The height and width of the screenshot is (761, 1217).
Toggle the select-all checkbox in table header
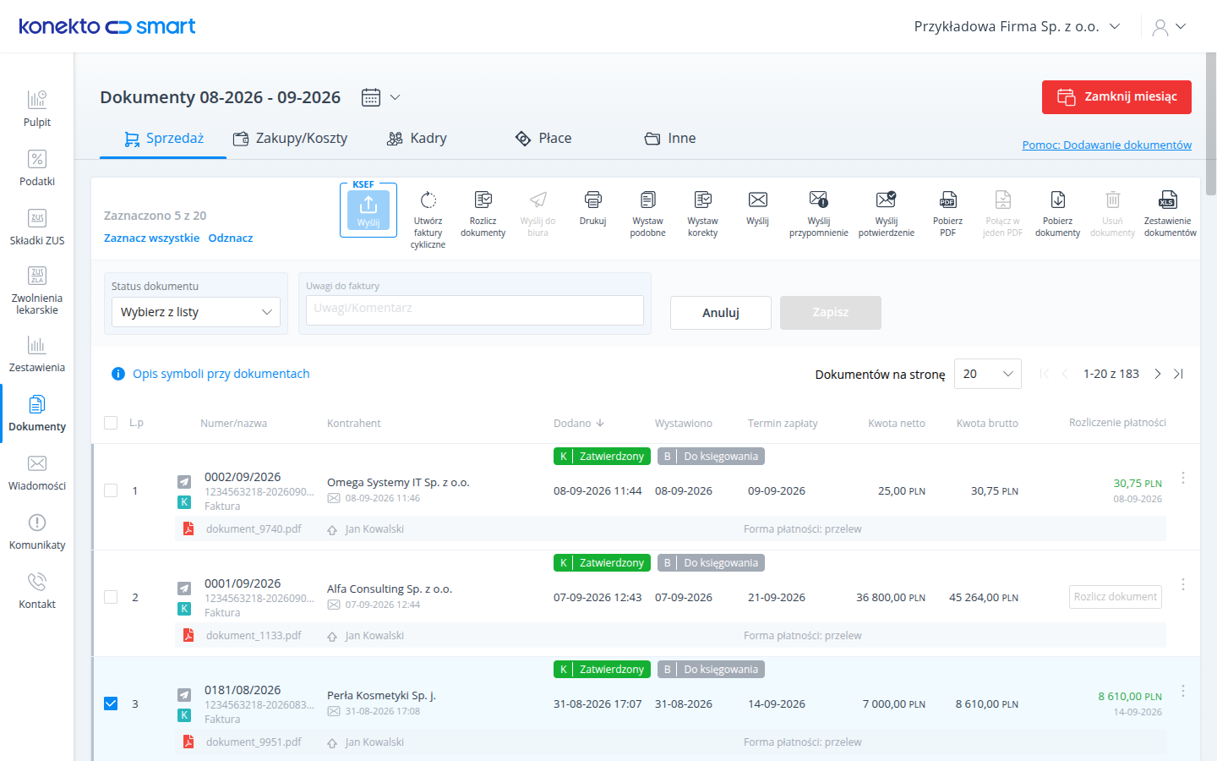point(111,423)
